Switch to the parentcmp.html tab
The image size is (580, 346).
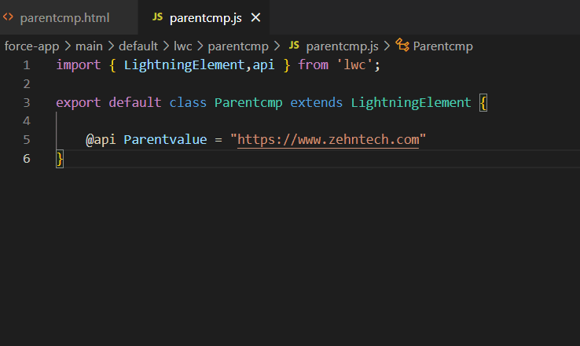tap(64, 17)
